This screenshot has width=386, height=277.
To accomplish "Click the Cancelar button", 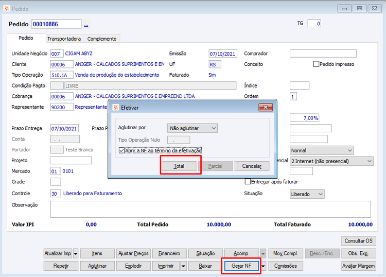I will coord(252,166).
